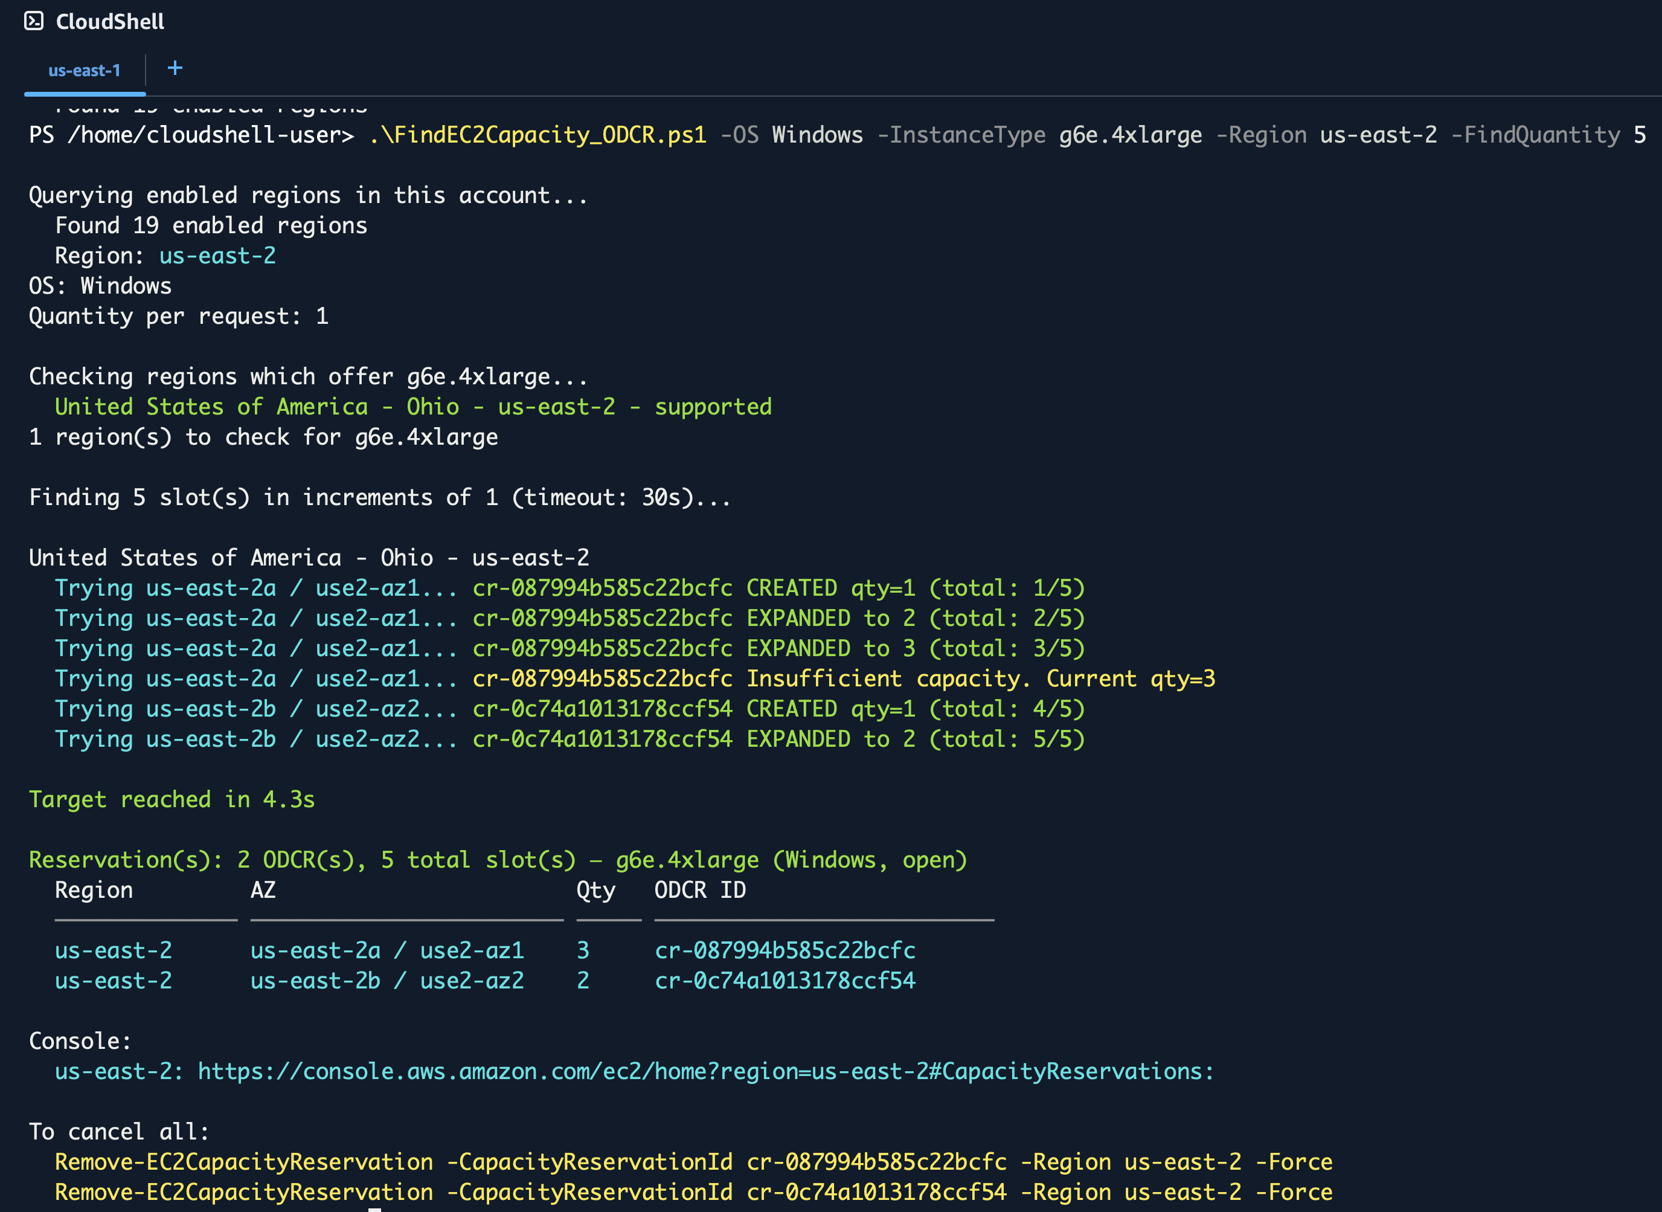Click the 'Reservation(s): 2 ODCR(s)' summary line

[x=498, y=860]
